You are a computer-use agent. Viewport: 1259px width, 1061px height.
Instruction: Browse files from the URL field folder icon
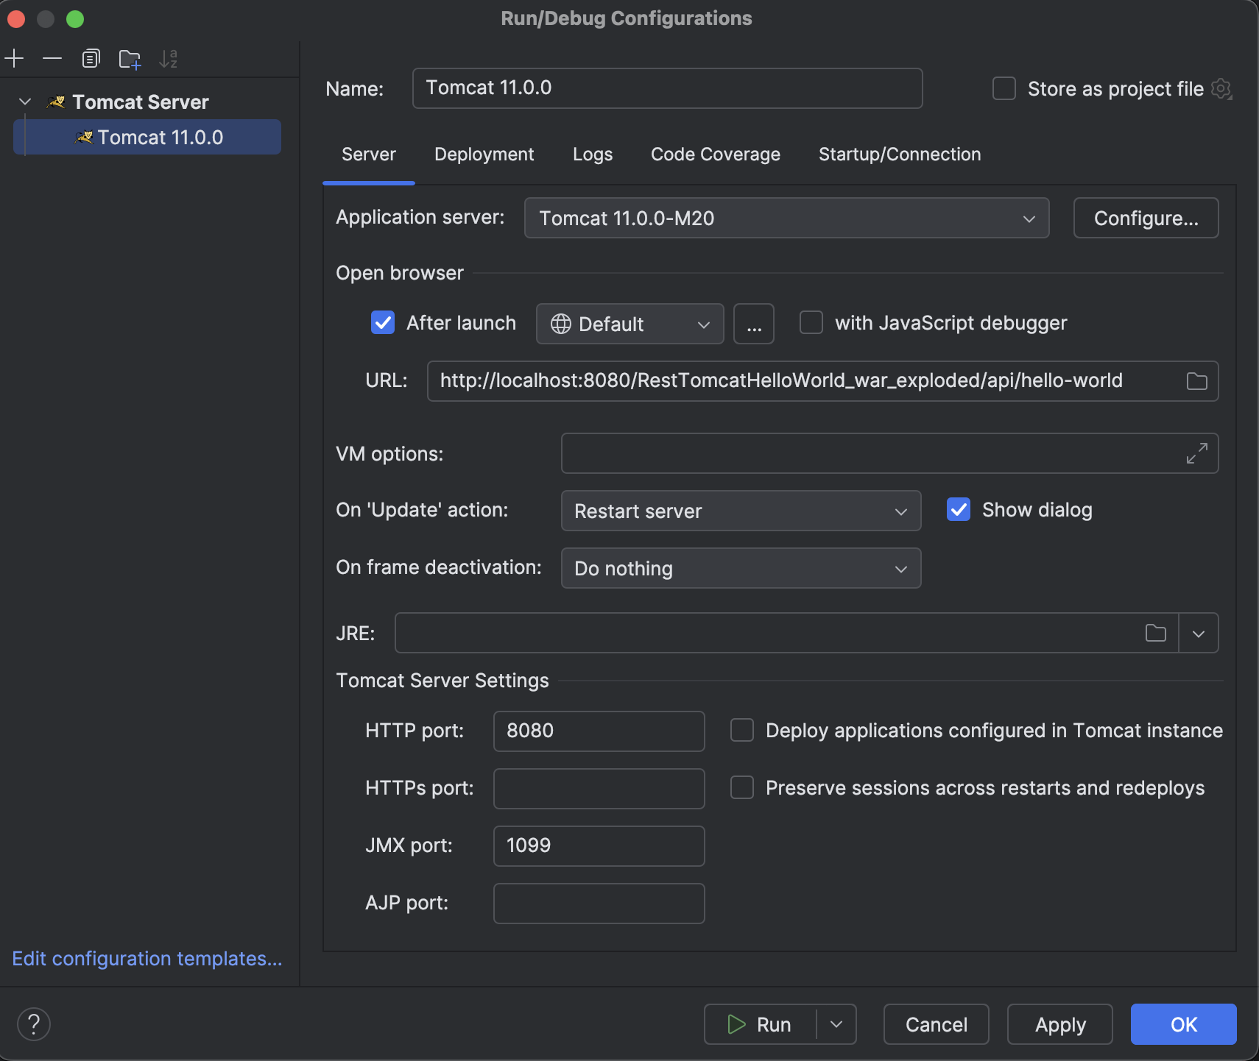pyautogui.click(x=1196, y=380)
